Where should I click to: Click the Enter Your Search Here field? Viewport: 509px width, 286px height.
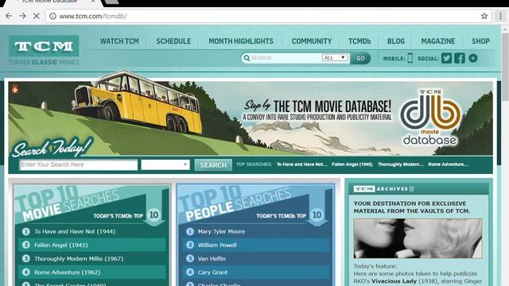(78, 164)
